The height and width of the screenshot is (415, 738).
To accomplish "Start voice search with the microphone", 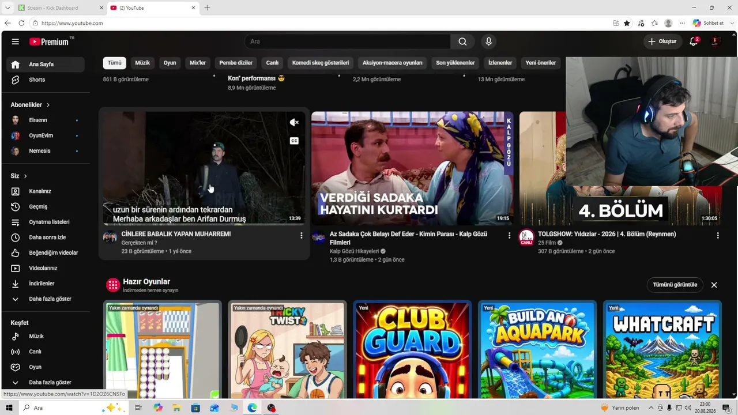I will 488,41.
